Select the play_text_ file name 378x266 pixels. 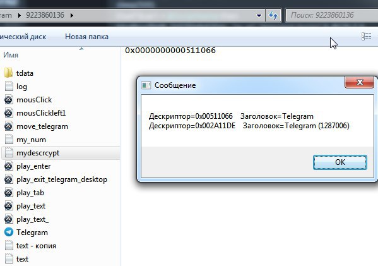coord(33,219)
